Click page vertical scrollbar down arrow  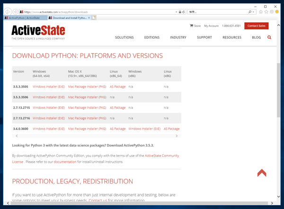(279, 197)
